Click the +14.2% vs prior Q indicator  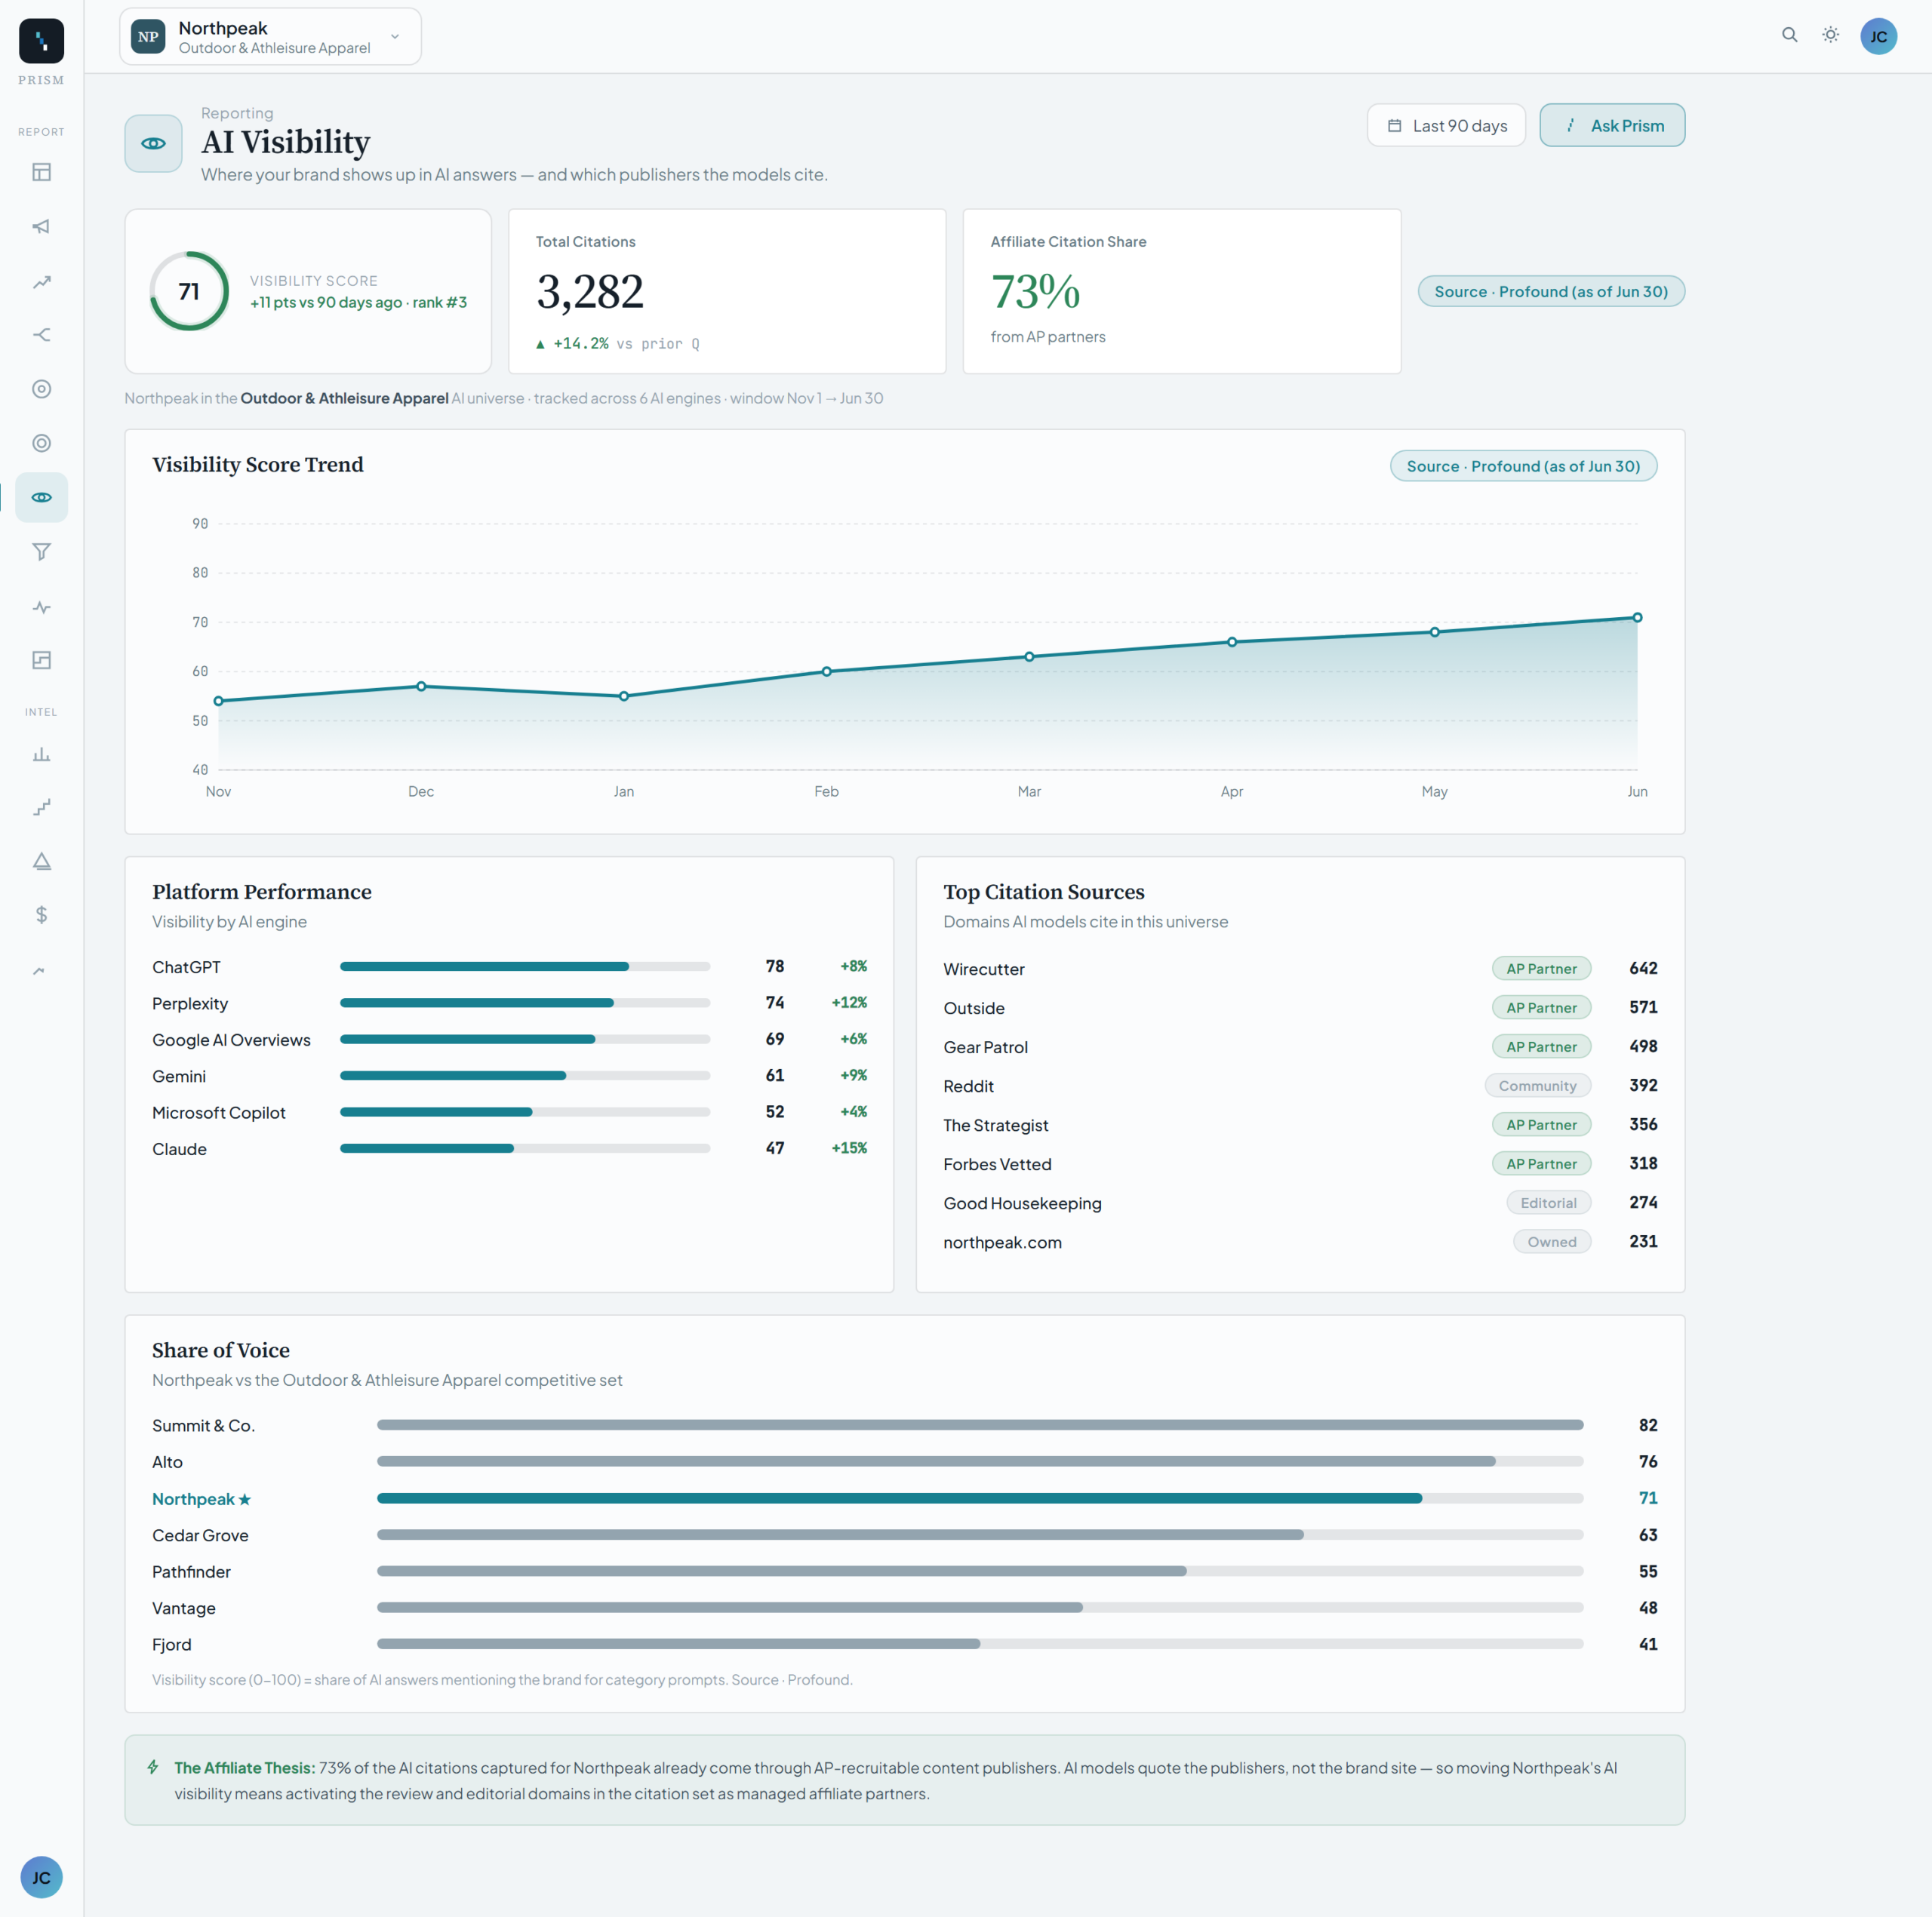[617, 344]
